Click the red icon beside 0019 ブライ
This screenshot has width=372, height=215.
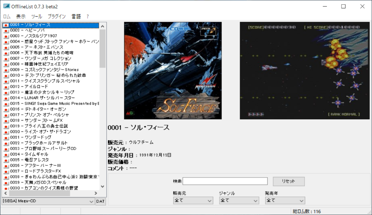point(6,126)
